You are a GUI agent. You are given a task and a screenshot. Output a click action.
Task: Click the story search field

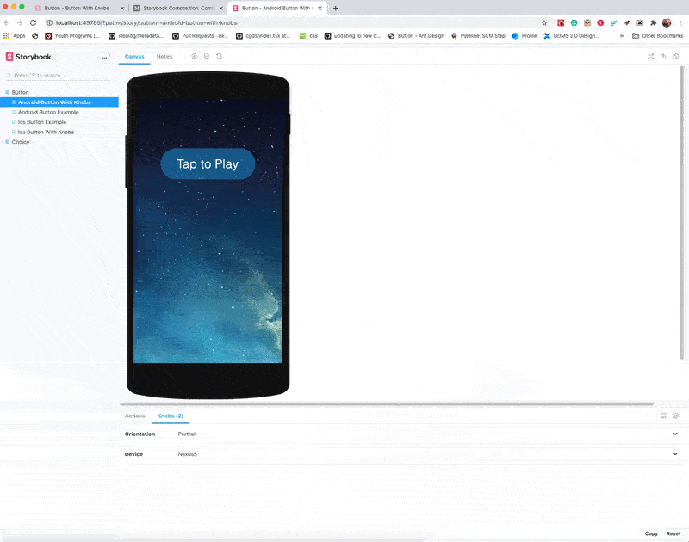coord(59,76)
